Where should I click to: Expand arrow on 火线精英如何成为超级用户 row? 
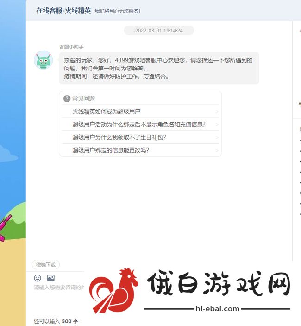pos(217,112)
